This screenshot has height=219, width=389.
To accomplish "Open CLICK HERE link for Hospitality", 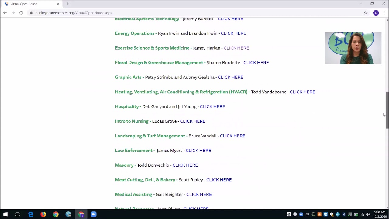I will [x=212, y=106].
